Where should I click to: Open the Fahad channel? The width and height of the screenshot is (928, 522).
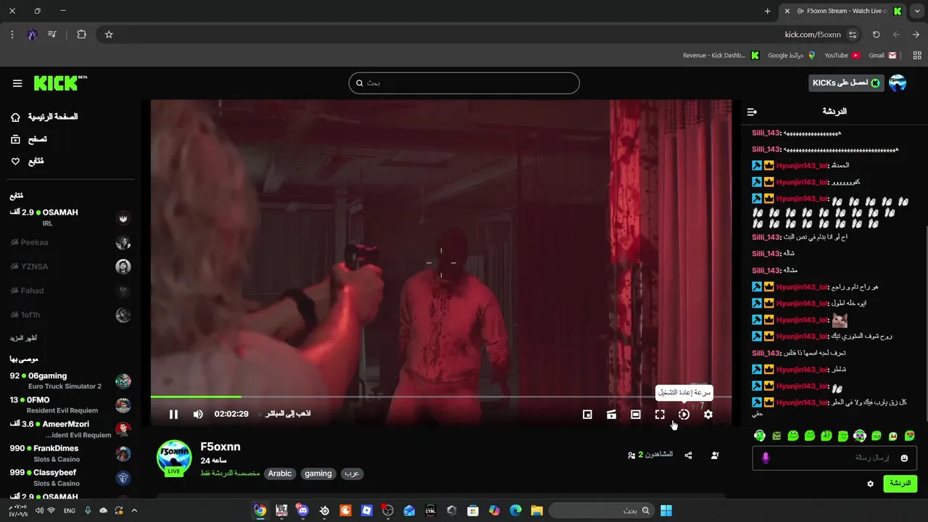coord(70,291)
